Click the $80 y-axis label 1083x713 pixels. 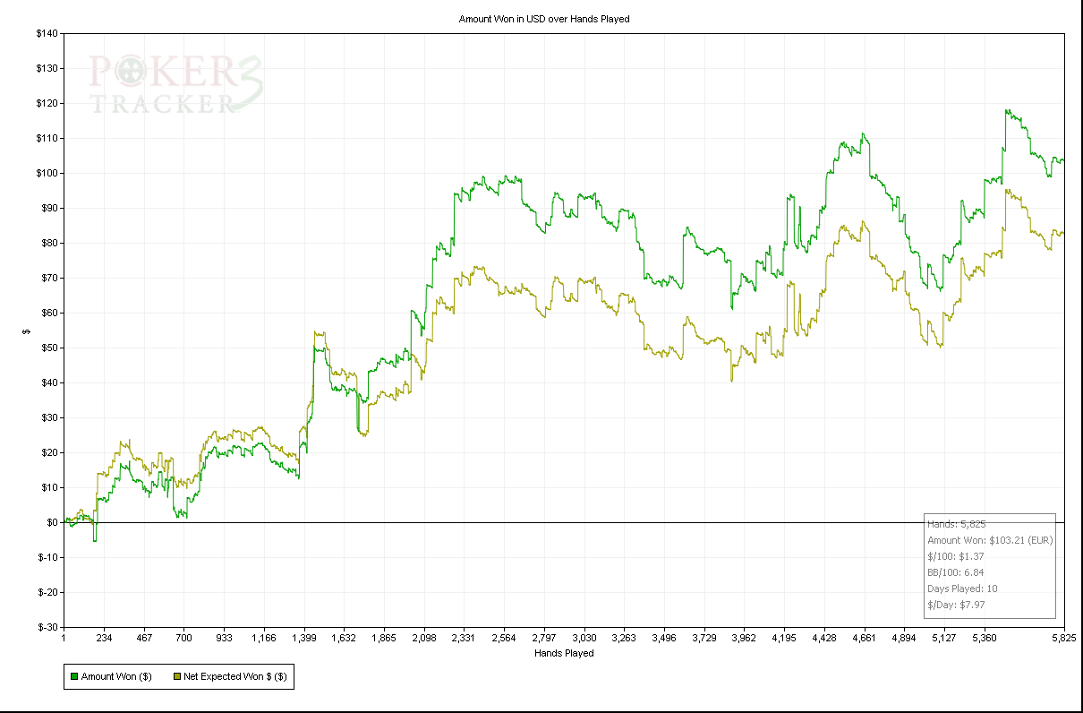[49, 244]
